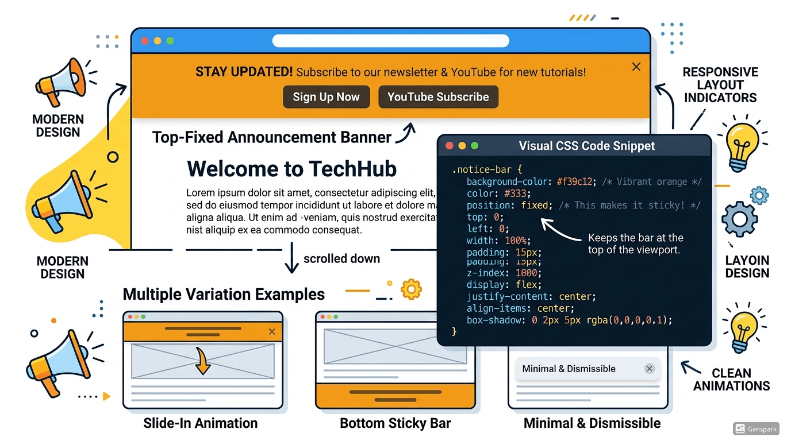
Task: Click the lightbulb beside RESPONSIVE LAYOUT INDICATORS
Action: click(x=743, y=142)
